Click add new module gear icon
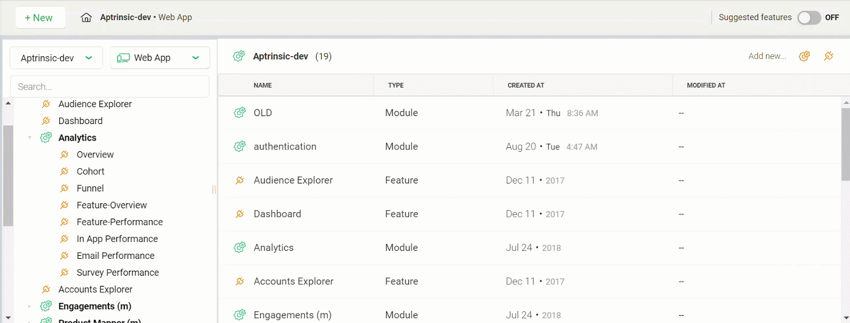The image size is (850, 323). click(x=804, y=56)
